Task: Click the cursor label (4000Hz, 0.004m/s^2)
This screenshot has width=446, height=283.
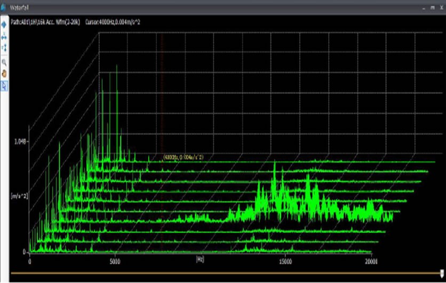Action: click(184, 157)
